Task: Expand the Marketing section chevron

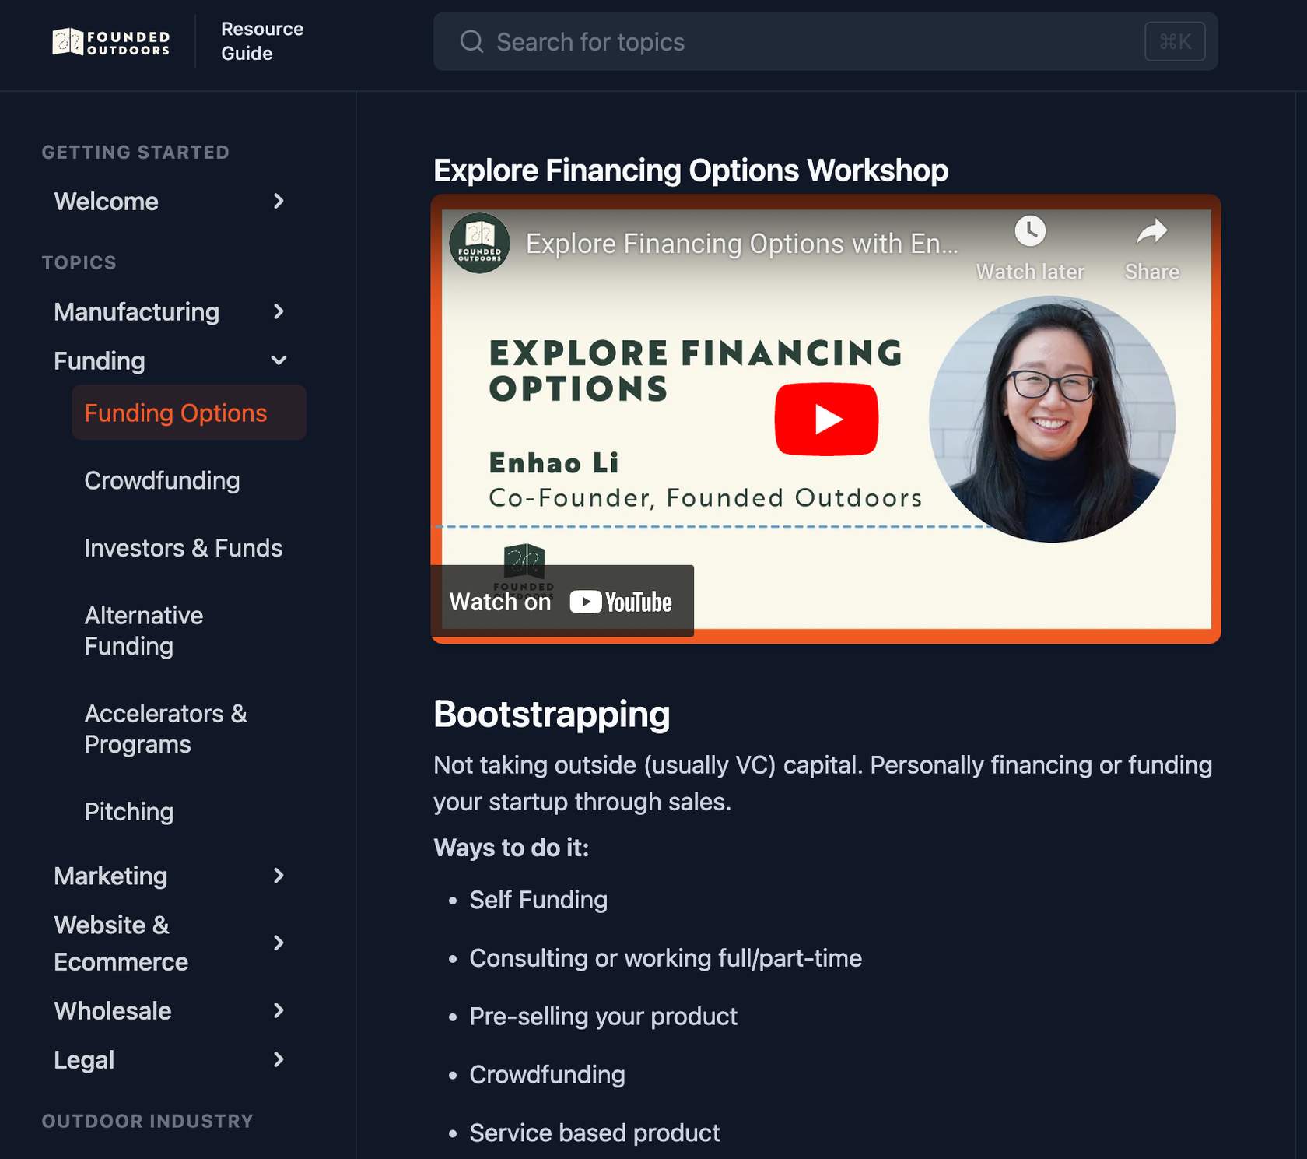Action: [x=279, y=876]
